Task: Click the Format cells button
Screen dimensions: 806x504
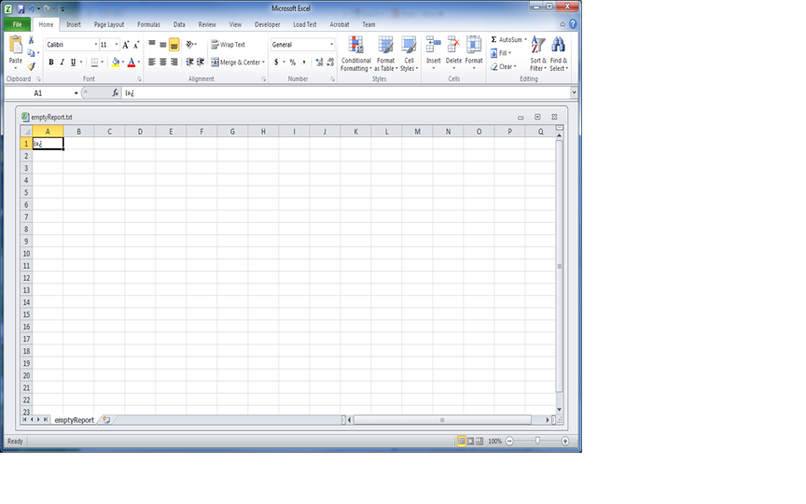Action: pyautogui.click(x=473, y=53)
